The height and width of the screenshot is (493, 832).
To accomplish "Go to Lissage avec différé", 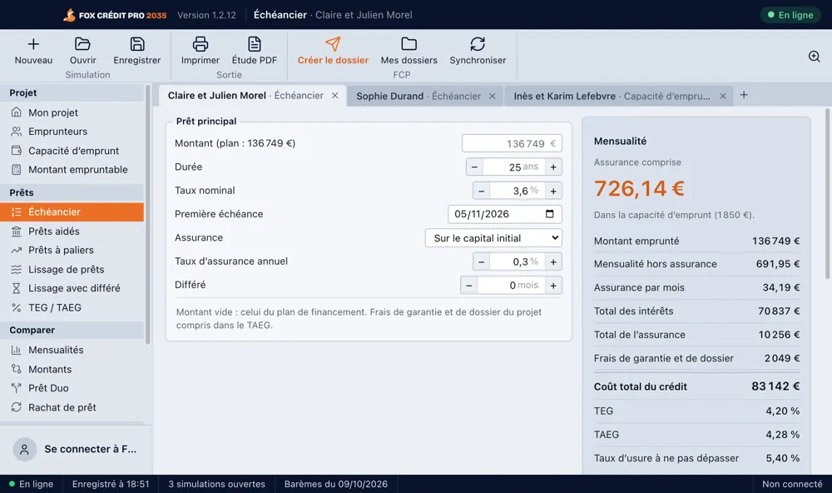I will click(72, 288).
